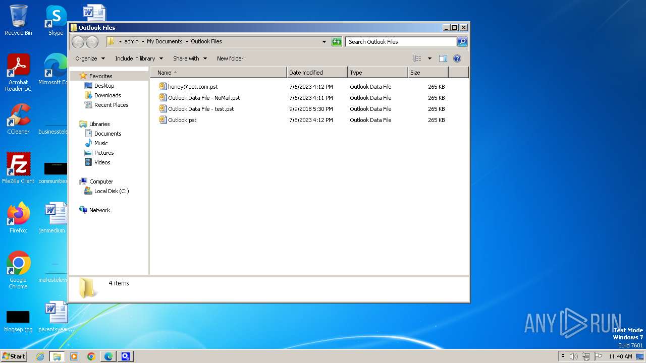Click the volume speaker tray icon
Viewport: 646px width, 363px height.
pos(574,356)
